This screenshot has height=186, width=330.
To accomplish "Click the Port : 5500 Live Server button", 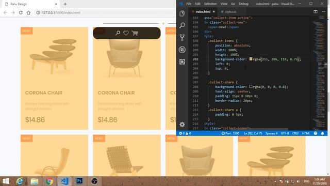I will pos(230,133).
